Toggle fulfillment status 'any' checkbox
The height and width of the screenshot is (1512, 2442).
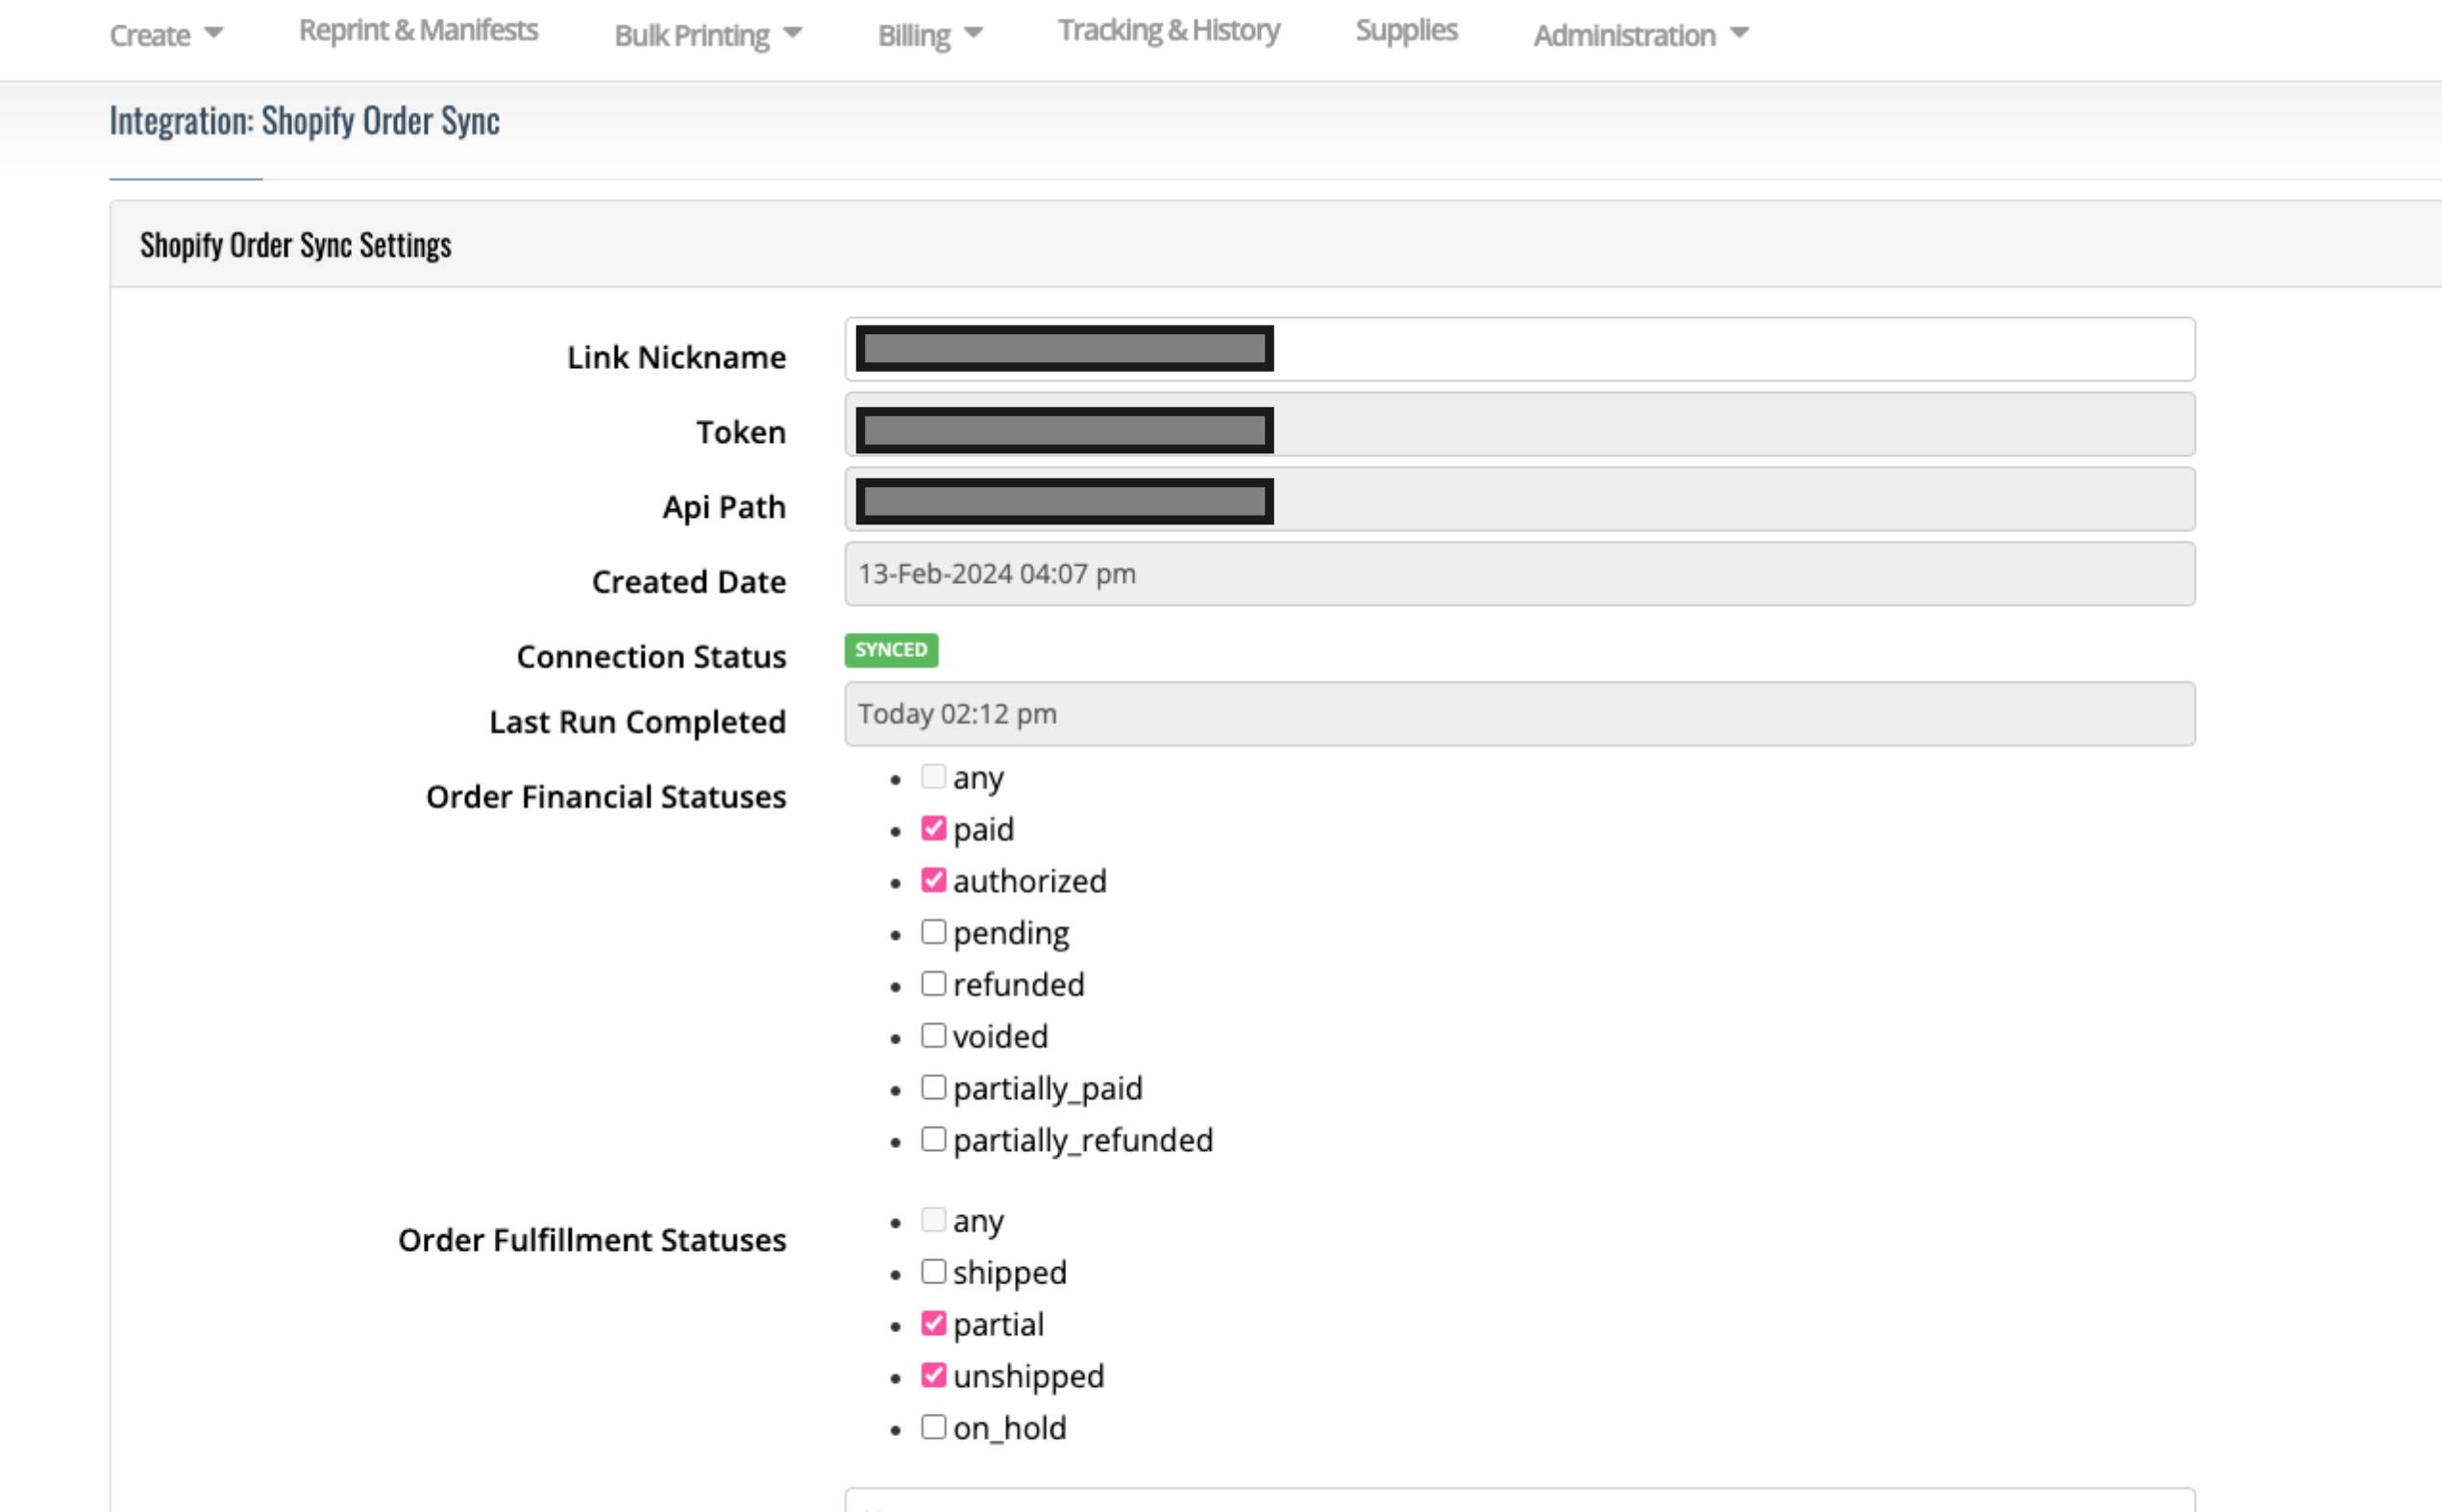(932, 1220)
